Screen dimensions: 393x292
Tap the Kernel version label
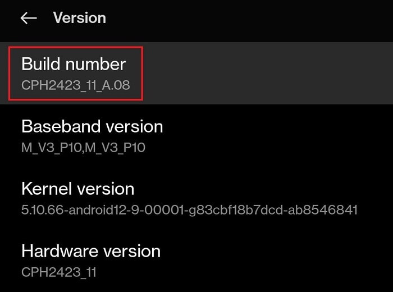click(x=77, y=189)
